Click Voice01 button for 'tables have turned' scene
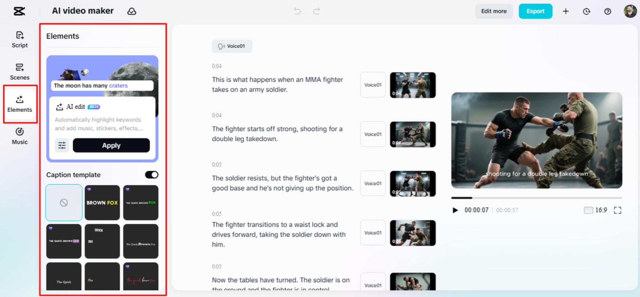The image size is (640, 297). (x=373, y=282)
